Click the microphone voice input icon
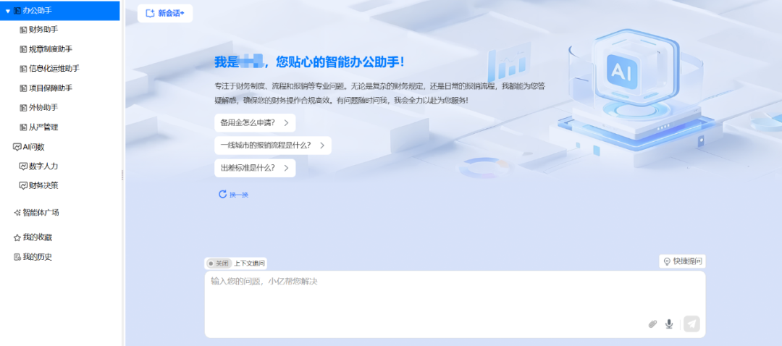782x346 pixels. (x=669, y=324)
